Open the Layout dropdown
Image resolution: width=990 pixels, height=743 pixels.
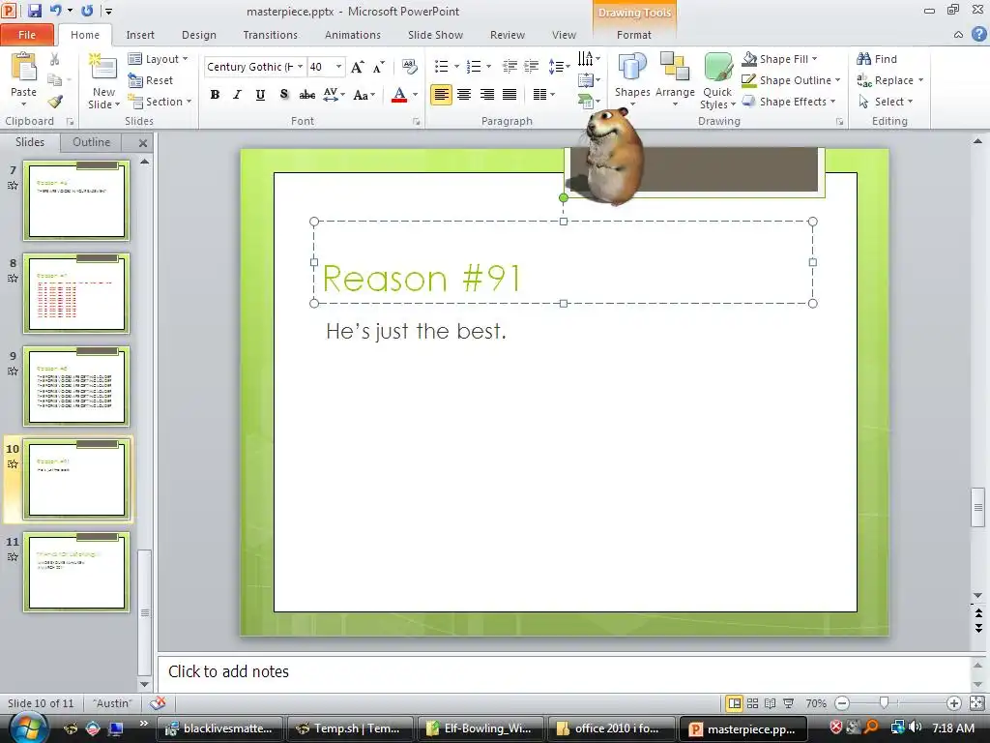point(158,59)
